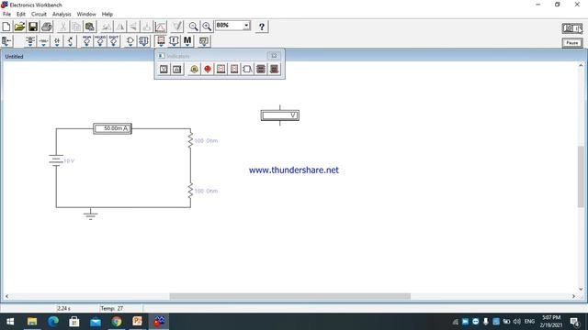Select the lower 100 Ohm resistor
Viewport: 588px width, 330px height.
190,191
